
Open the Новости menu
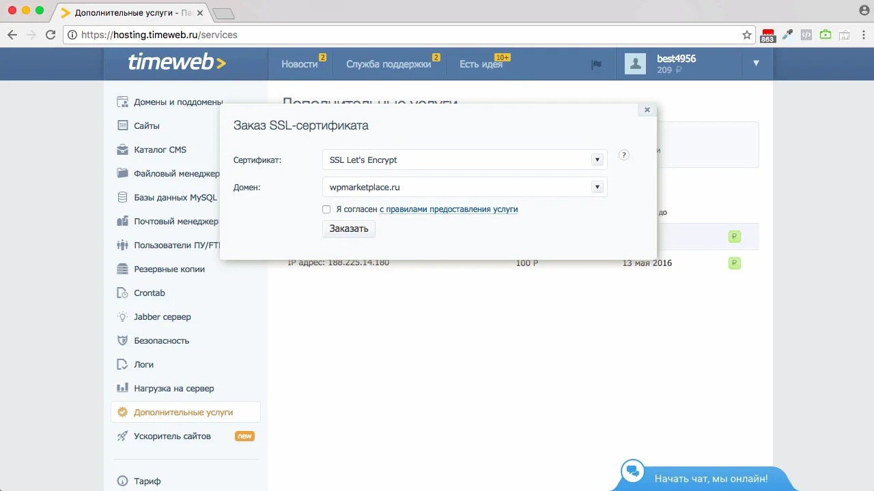(299, 64)
